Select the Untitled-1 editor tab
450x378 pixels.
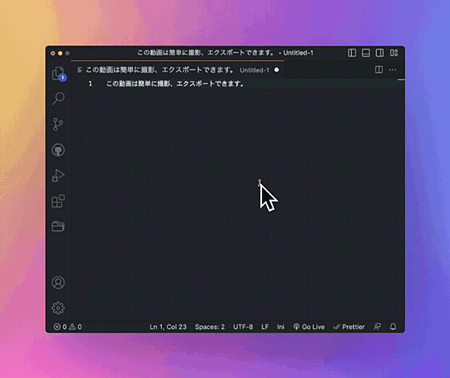coord(178,70)
